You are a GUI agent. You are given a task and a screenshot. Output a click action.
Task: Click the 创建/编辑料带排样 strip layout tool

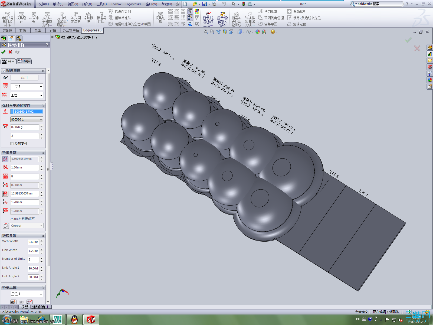(x=7, y=19)
